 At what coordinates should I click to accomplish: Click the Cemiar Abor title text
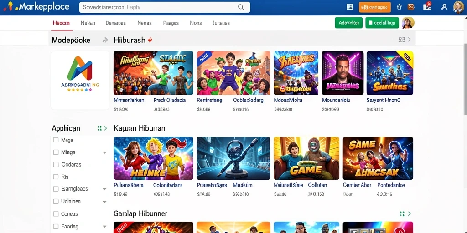[357, 185]
